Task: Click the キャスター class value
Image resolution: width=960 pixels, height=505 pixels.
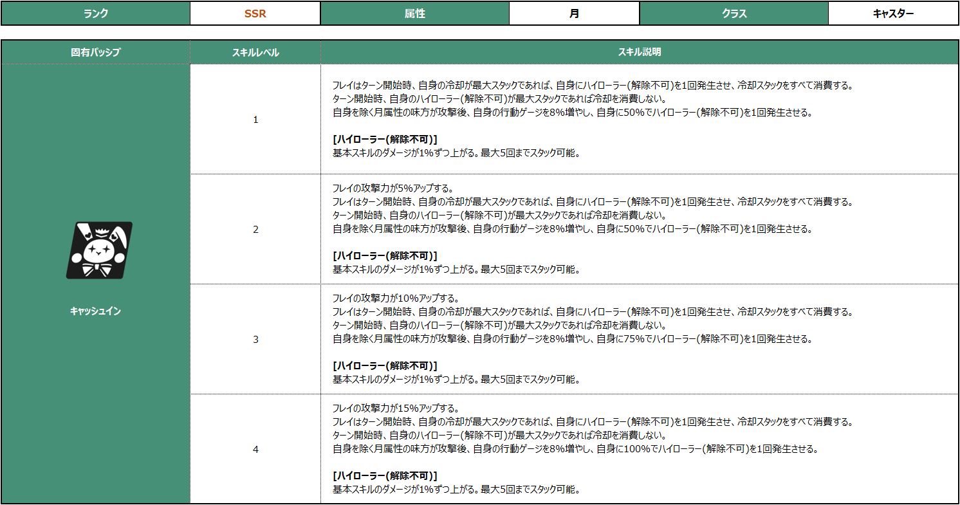Action: 893,14
